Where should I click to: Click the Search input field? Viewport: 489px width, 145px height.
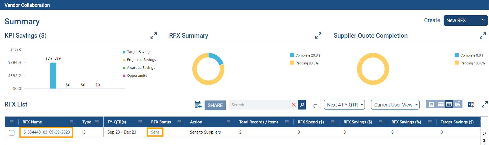tap(260, 105)
